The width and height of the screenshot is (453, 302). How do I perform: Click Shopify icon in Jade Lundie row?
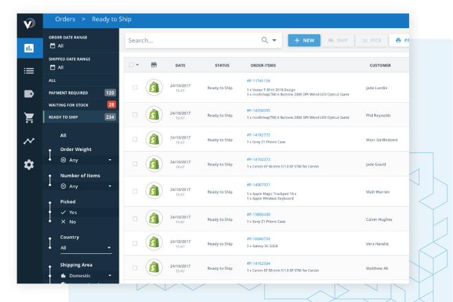pyautogui.click(x=154, y=87)
